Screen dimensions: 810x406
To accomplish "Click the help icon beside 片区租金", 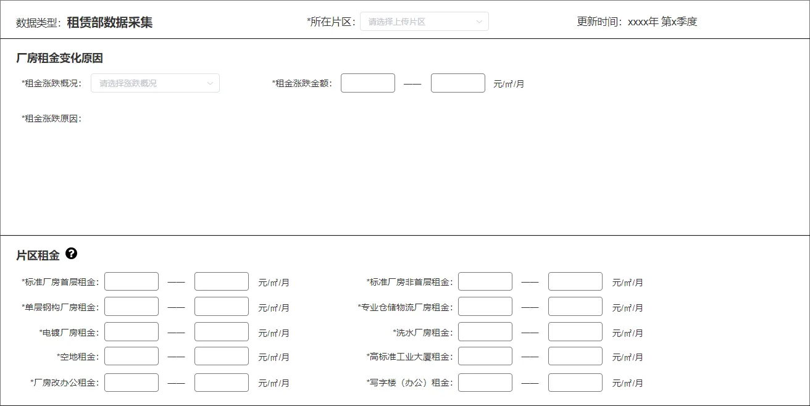I will click(72, 254).
